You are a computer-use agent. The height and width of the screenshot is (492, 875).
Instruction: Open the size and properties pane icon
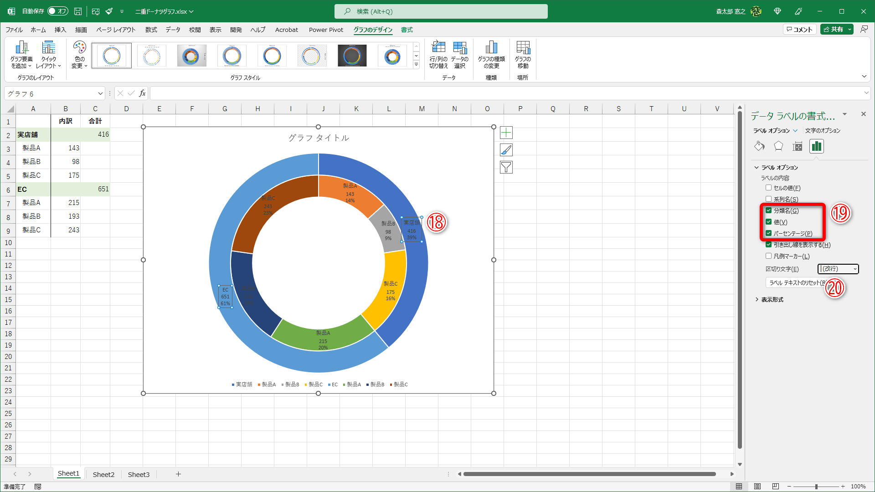(x=797, y=146)
